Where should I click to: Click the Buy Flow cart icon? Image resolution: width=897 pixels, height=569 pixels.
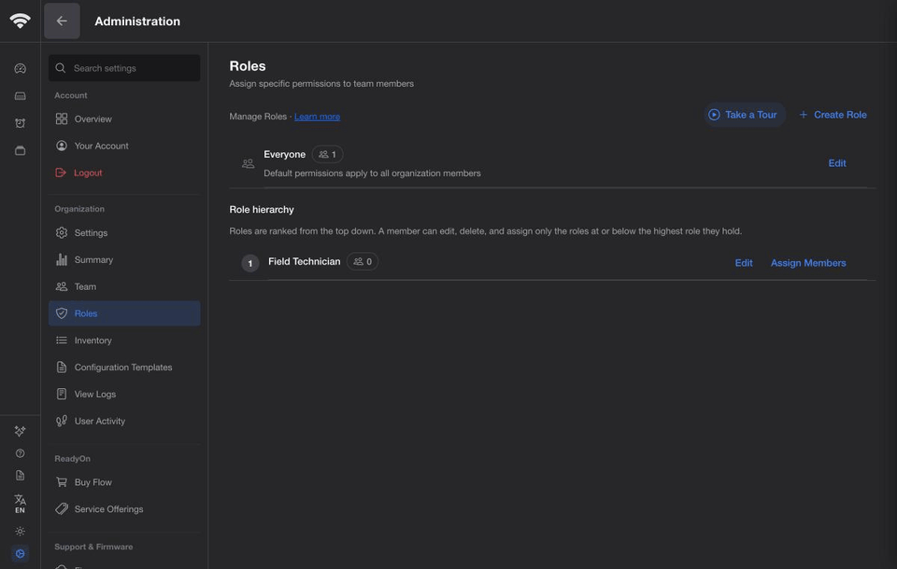(62, 481)
